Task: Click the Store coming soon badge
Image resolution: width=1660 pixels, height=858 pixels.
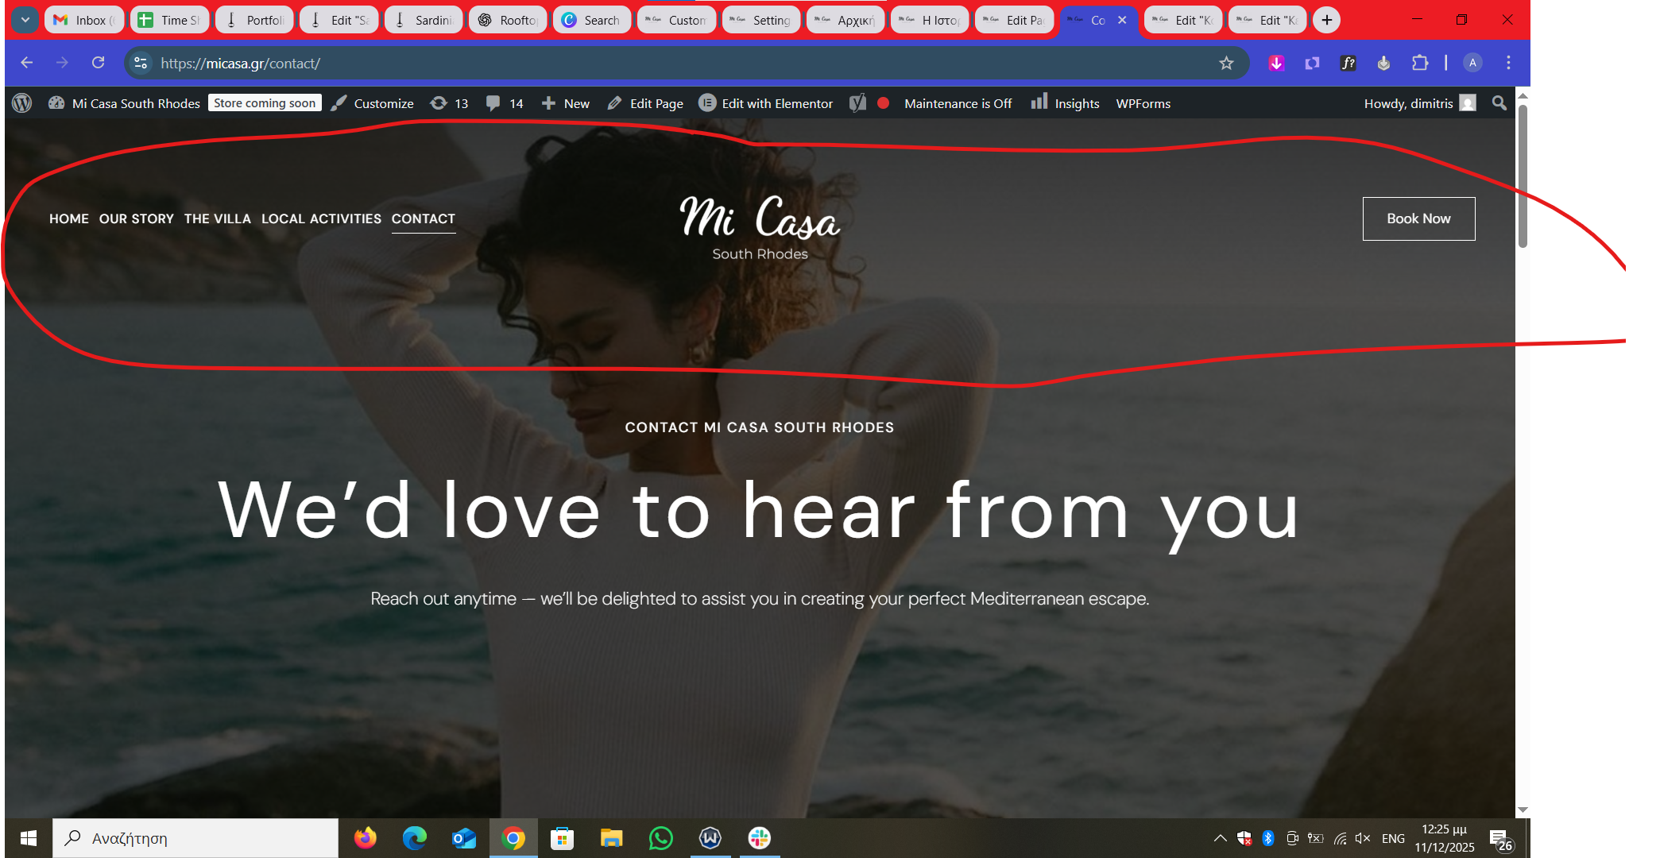Action: (x=265, y=103)
